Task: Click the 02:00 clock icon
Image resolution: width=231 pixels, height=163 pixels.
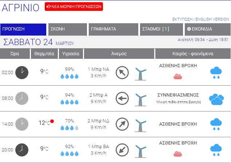Action: pos(22,72)
